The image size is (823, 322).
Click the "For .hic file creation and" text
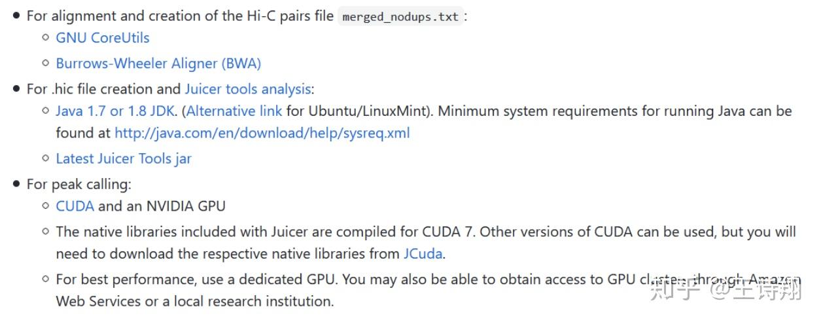coord(103,89)
